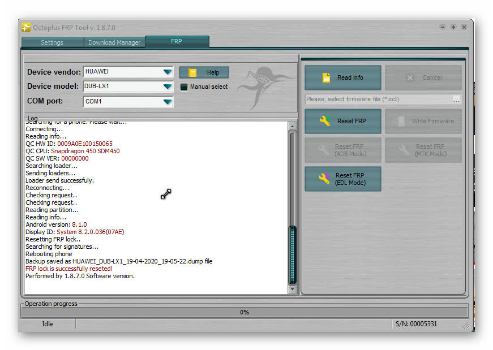Enable the Manual select checkbox
The width and height of the screenshot is (493, 350).
click(184, 87)
